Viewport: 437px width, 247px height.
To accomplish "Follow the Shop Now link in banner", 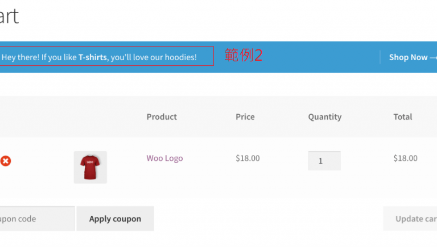I will point(408,57).
